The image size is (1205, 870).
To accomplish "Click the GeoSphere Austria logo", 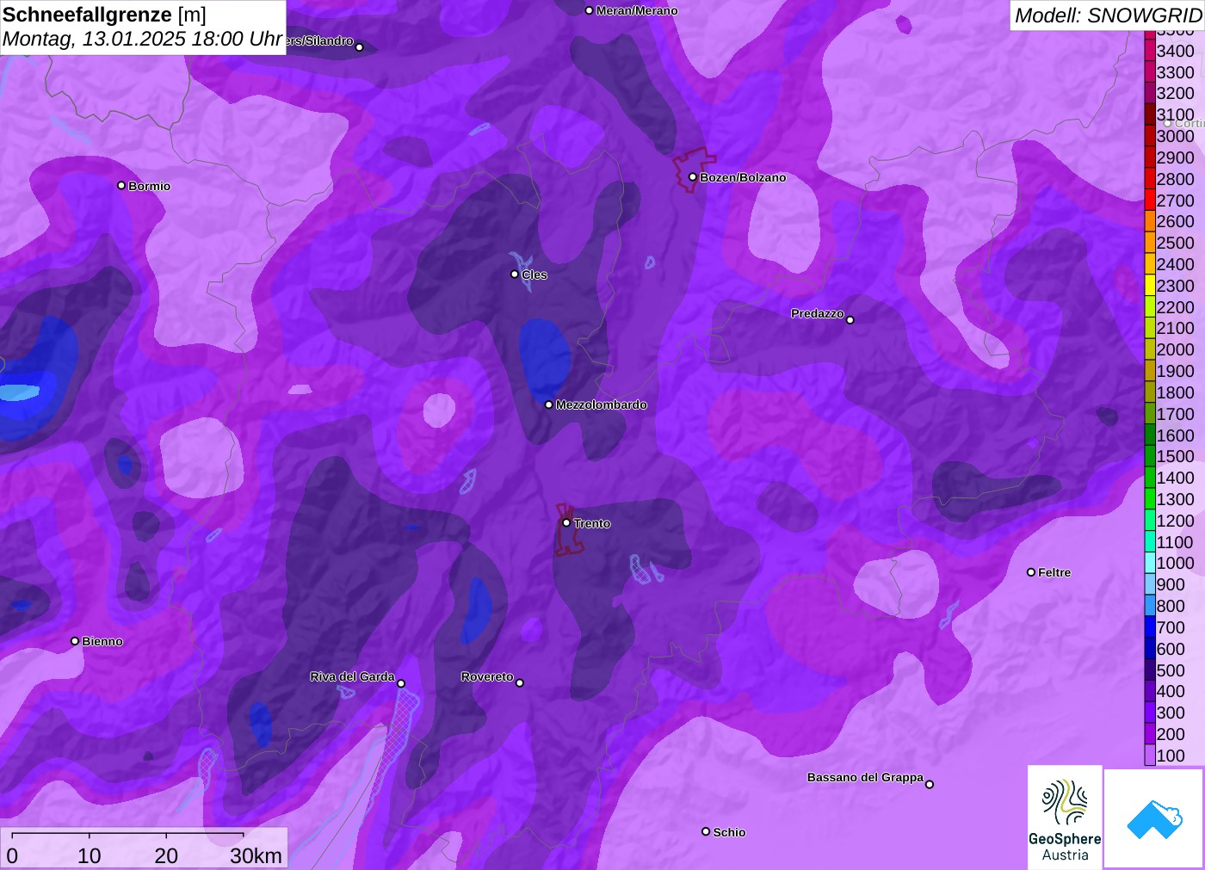I will pos(1065,818).
